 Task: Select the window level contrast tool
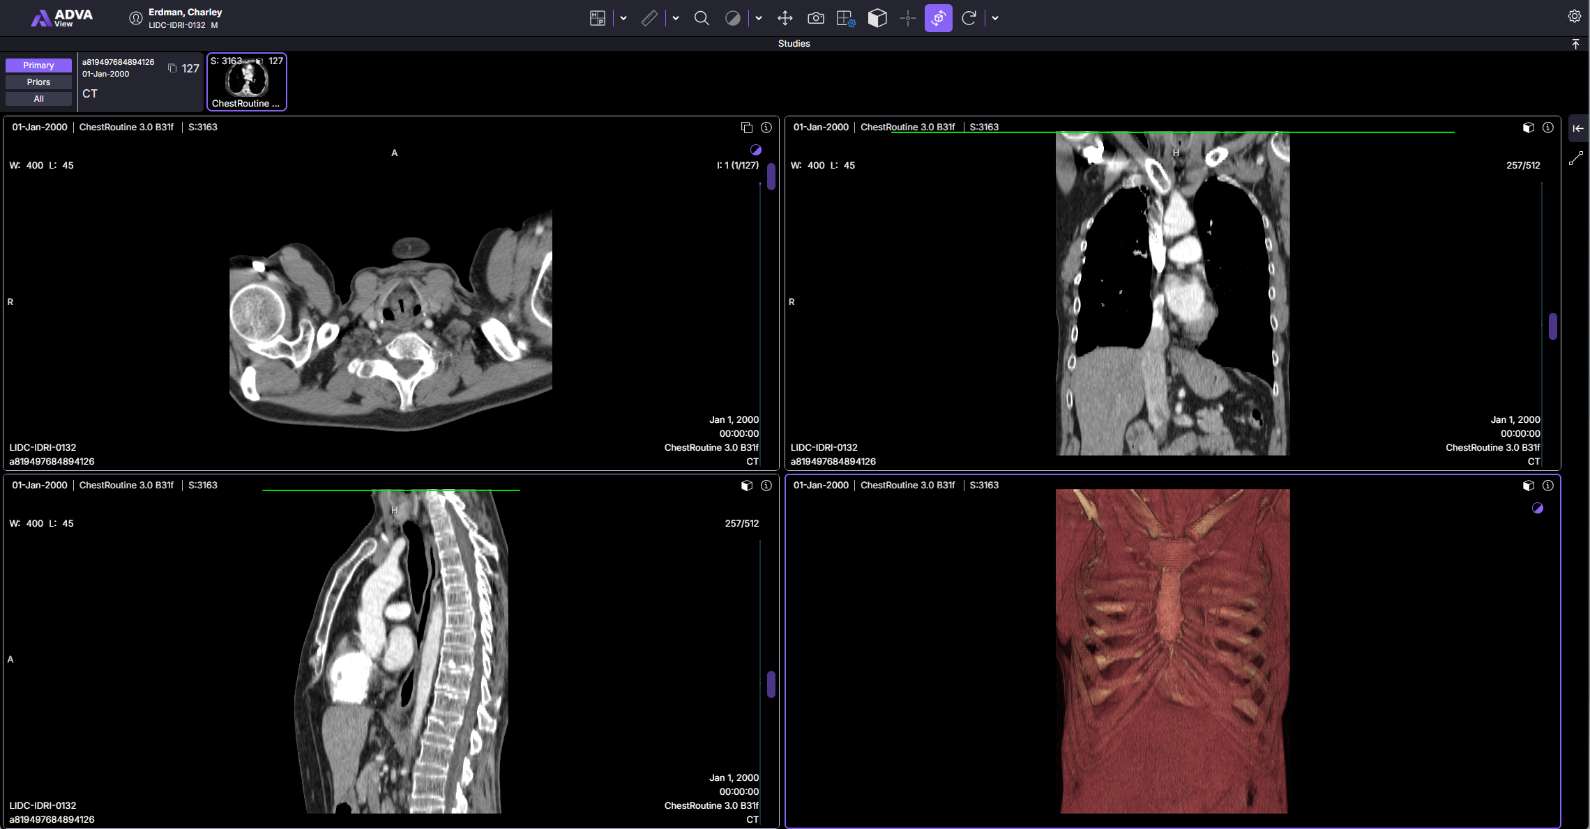[x=733, y=18]
